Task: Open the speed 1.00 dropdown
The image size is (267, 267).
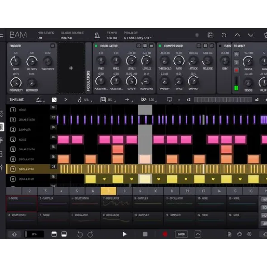Action: [148, 100]
